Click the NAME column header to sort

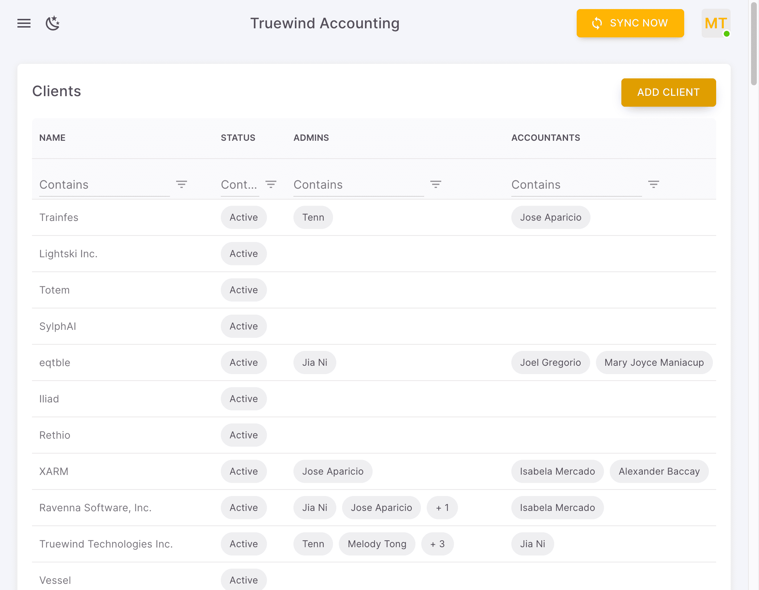click(x=52, y=138)
